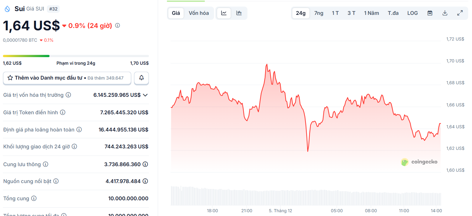Click the 7.265.445.320 US$ value
Screen dimensions: 472x216
click(124, 113)
